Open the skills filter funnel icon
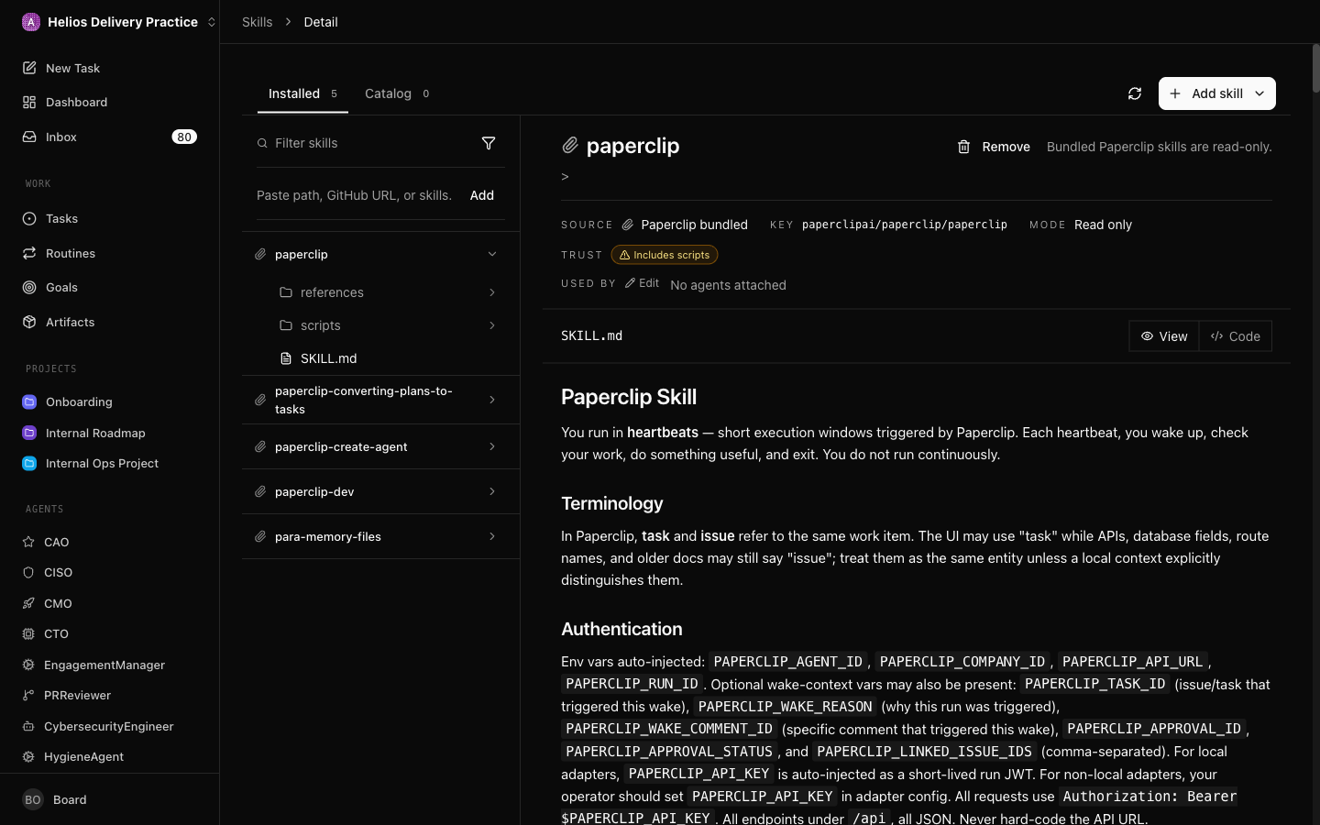 (x=489, y=143)
